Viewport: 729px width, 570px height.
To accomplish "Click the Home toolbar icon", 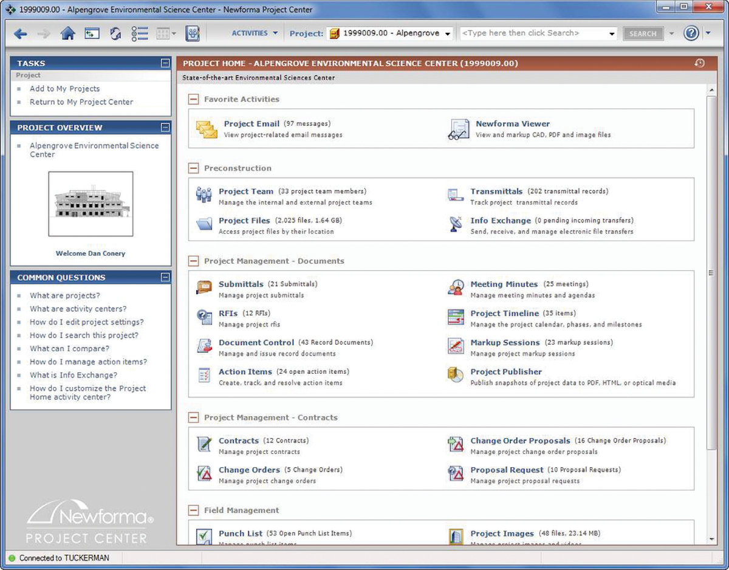I will (x=69, y=33).
